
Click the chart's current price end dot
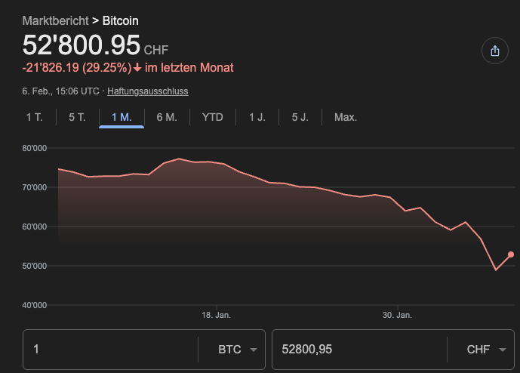[511, 254]
